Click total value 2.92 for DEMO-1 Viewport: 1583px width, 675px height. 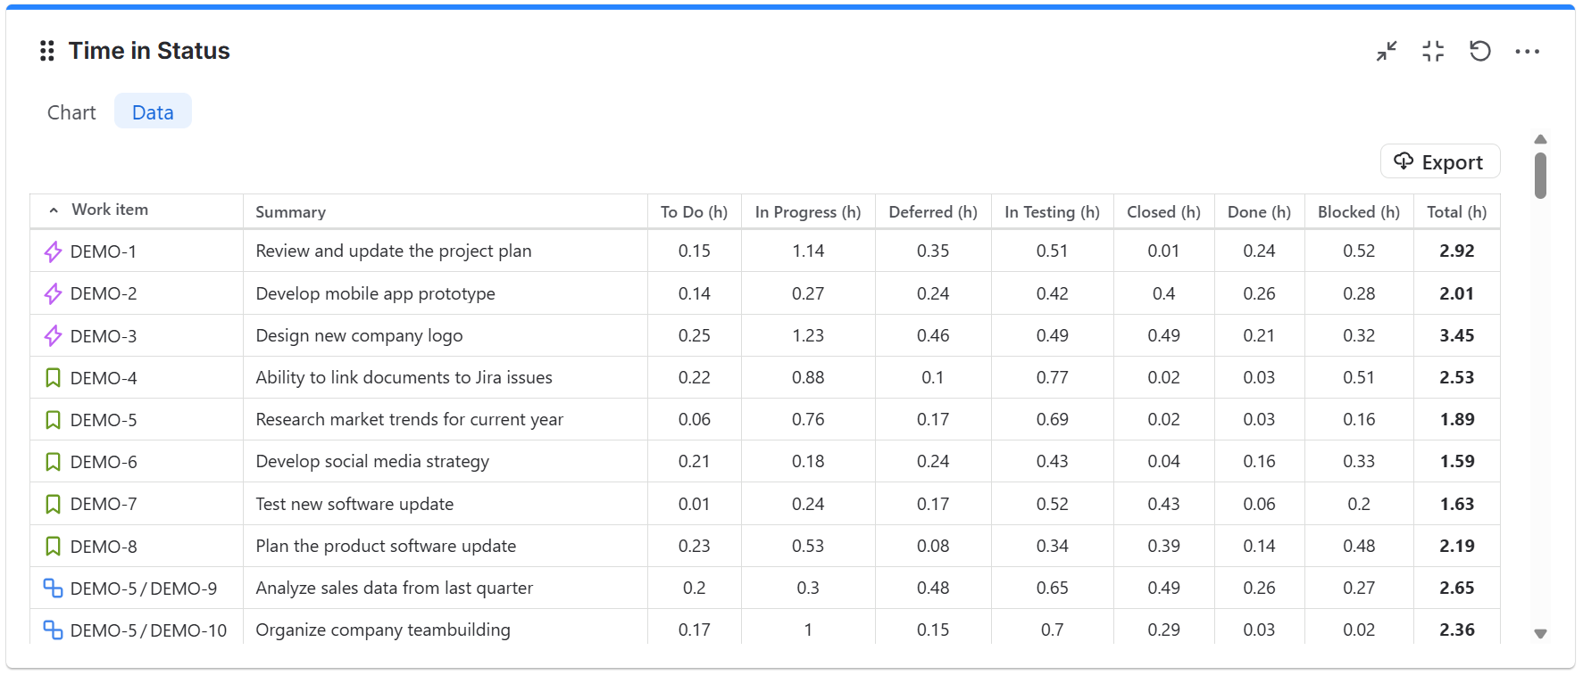[1456, 251]
